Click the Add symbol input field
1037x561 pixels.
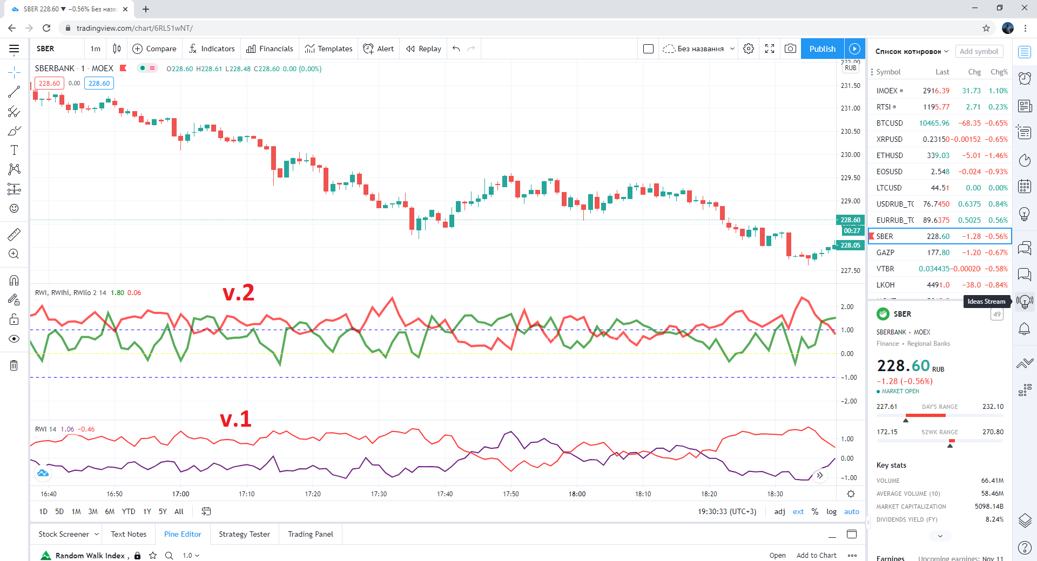[x=979, y=51]
